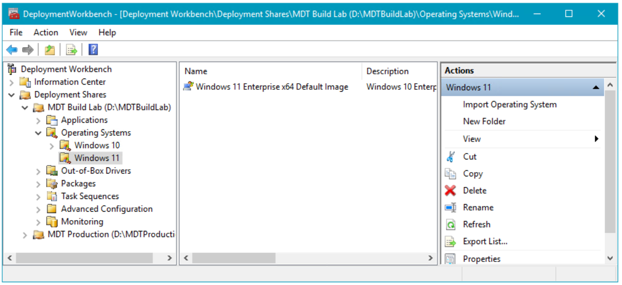Image resolution: width=622 pixels, height=285 pixels.
Task: Click the Up One Level folder icon
Action: click(50, 50)
